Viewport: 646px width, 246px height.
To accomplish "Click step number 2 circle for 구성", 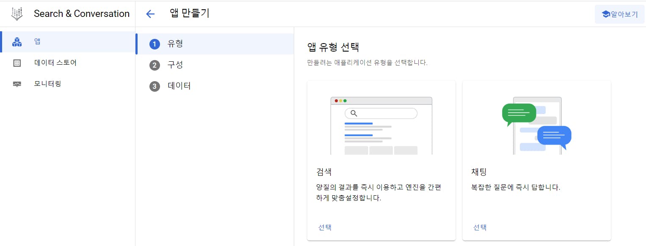I will pos(155,65).
